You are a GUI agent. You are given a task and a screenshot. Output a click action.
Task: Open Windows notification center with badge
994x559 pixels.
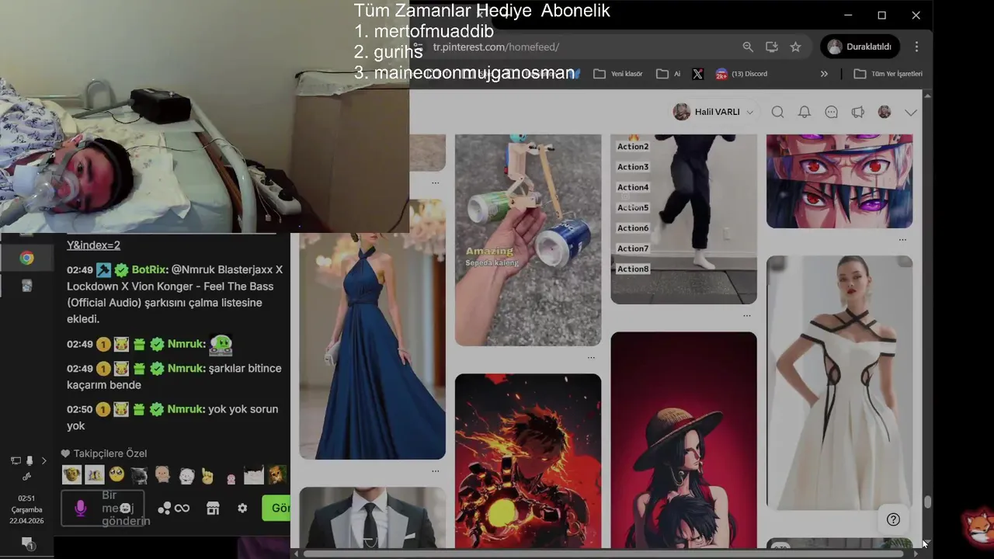[27, 543]
